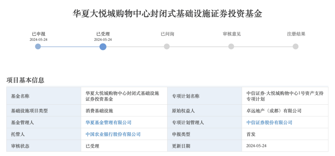Click the 基金管理人 label cell

click(x=44, y=122)
